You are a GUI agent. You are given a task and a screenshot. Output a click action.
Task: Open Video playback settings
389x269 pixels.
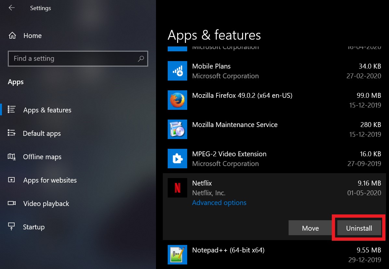coord(46,204)
